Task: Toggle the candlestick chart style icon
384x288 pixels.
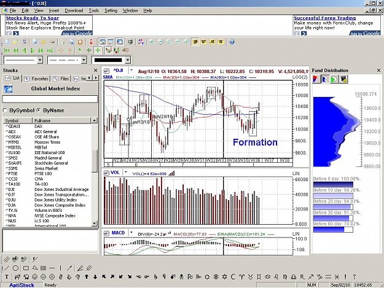Action: 108,50
